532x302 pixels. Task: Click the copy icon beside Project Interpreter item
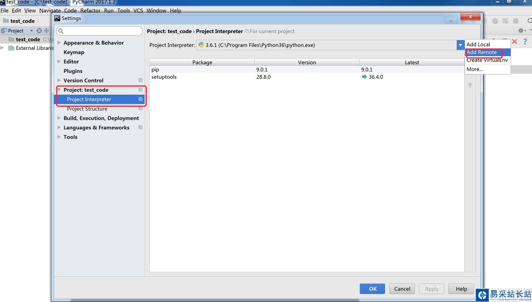[x=141, y=99]
